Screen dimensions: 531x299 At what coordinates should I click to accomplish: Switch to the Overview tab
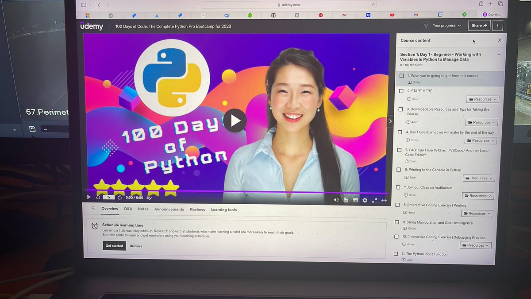coord(110,209)
